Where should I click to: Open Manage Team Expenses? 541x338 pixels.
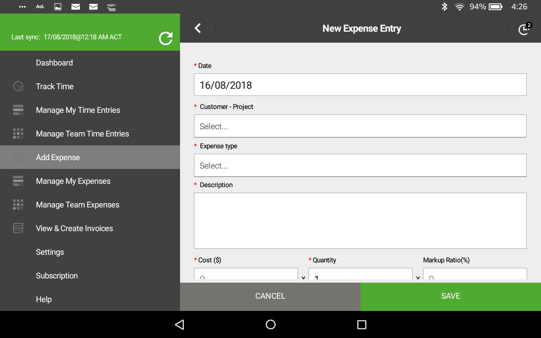[90, 204]
